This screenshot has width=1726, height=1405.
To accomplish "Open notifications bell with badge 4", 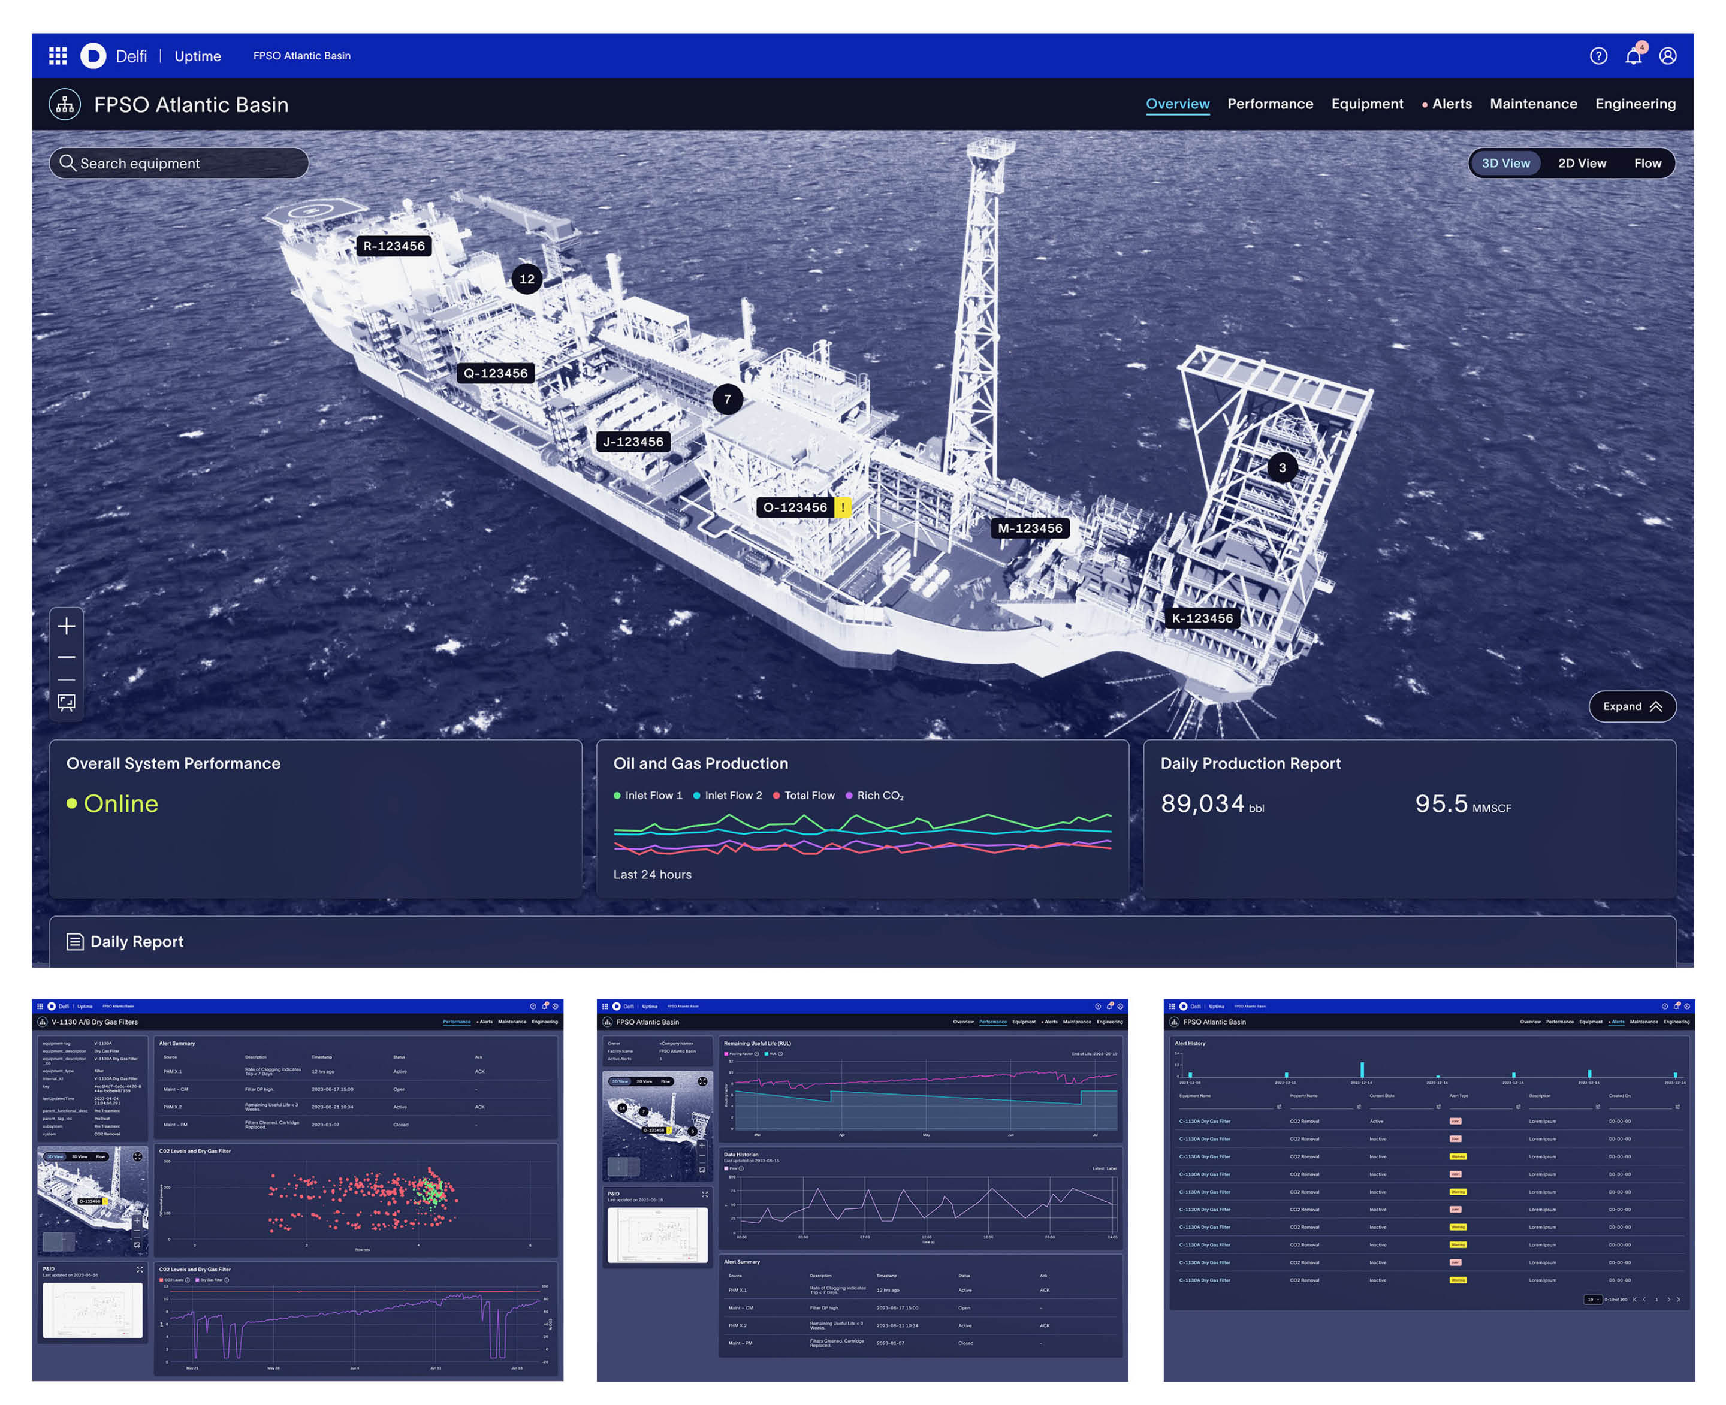I will 1634,55.
